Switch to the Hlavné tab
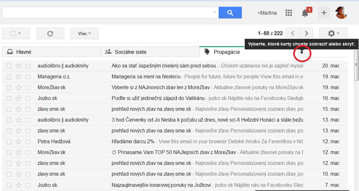This screenshot has height=191, width=359. tap(51, 52)
